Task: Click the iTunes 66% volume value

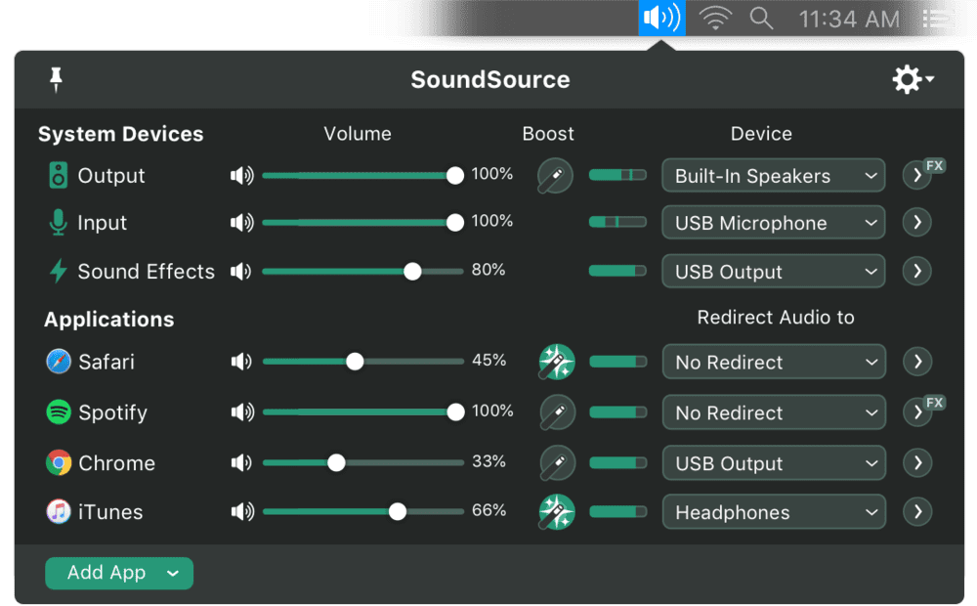Action: (489, 510)
